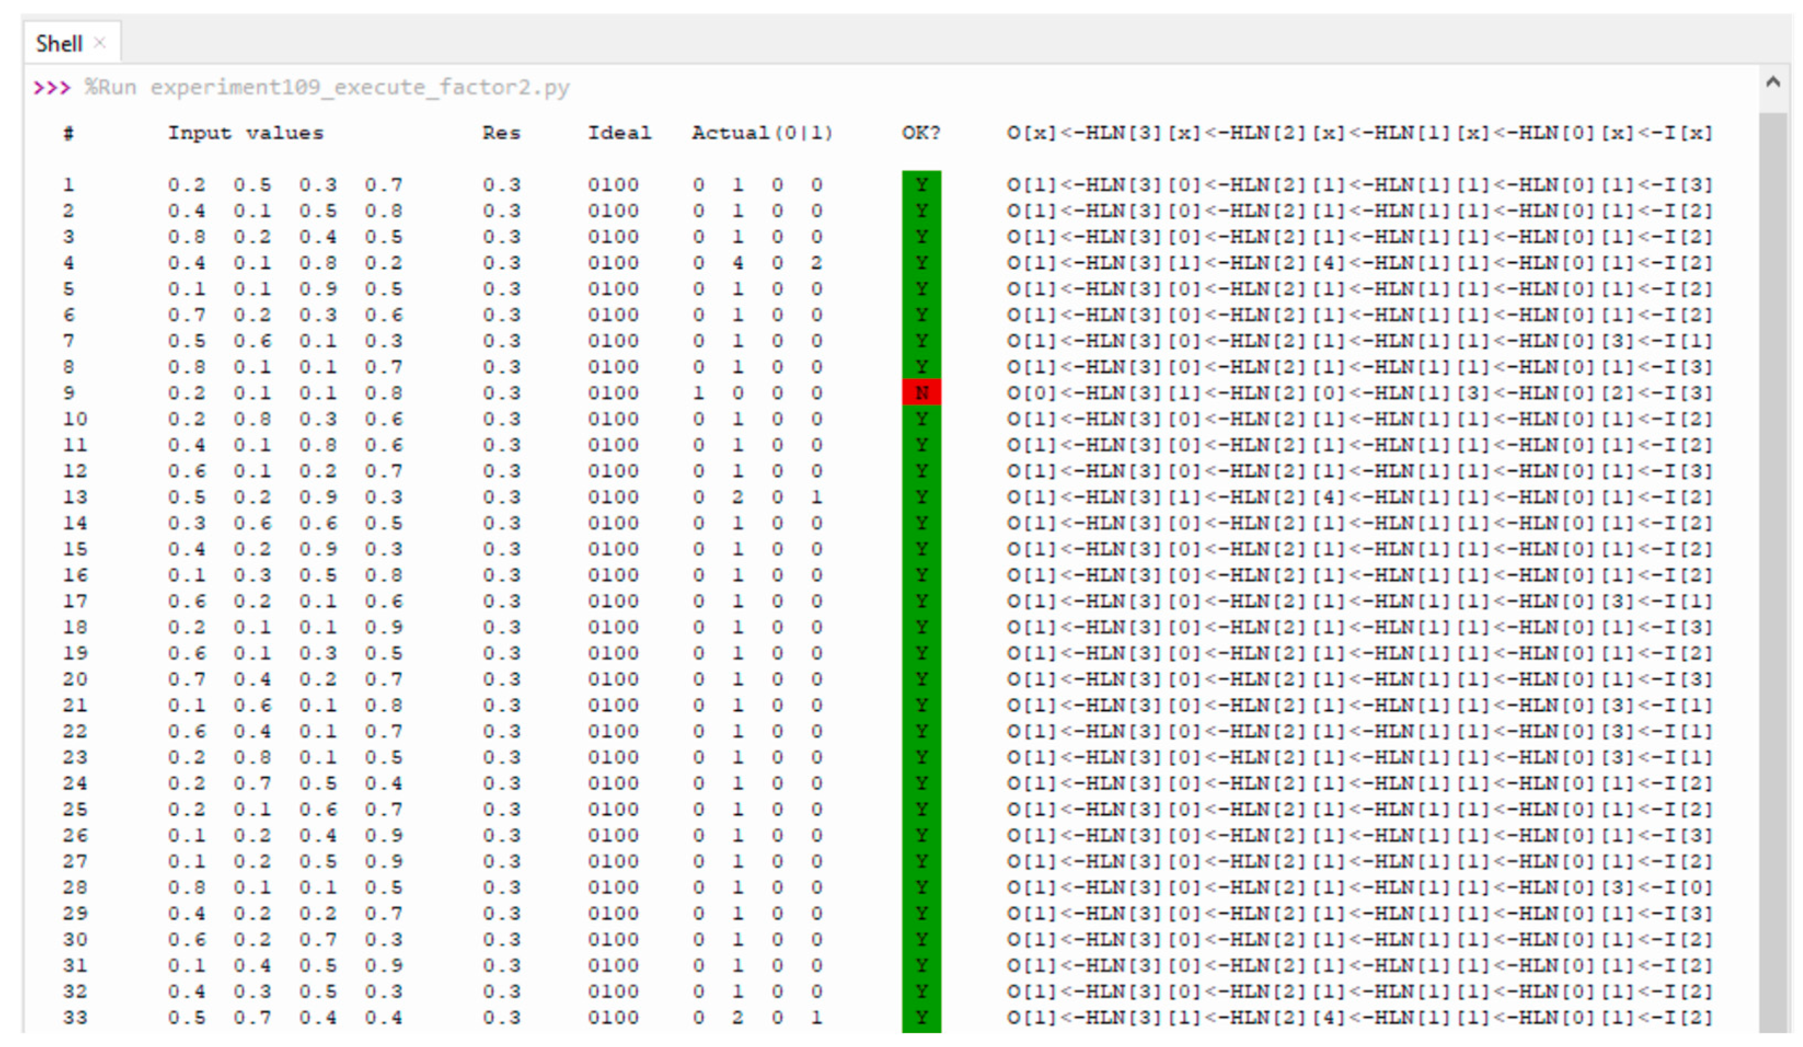1803x1047 pixels.
Task: Click the green Y cell in row 13
Action: tap(922, 497)
